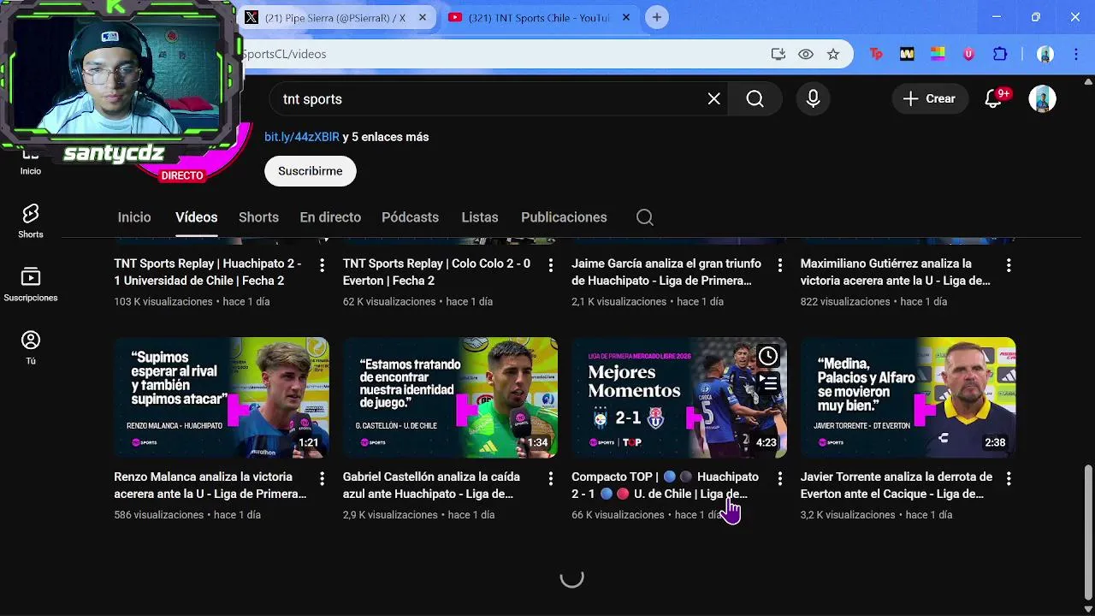Subscribe with the Suscribirme button
The image size is (1095, 616).
311,171
